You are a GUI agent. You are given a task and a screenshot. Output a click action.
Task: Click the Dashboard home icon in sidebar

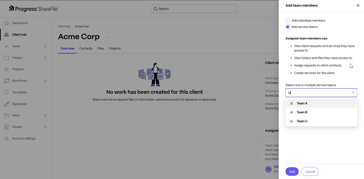click(x=6, y=23)
